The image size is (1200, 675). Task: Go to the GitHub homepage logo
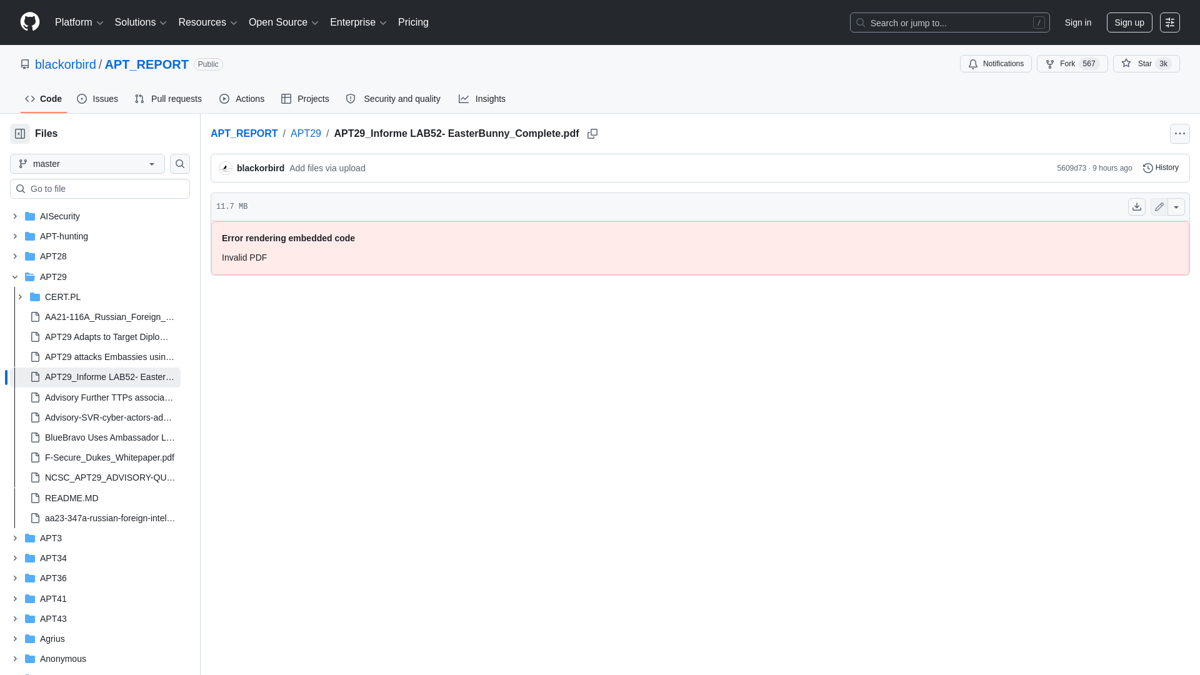30,22
